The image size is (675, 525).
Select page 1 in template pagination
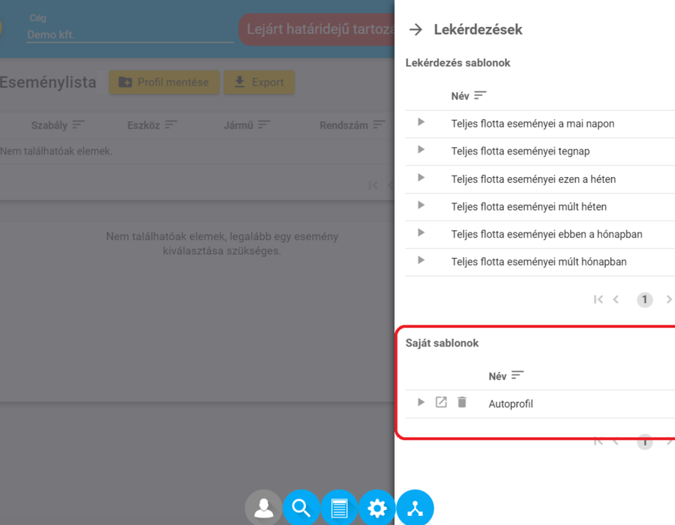[x=644, y=299]
